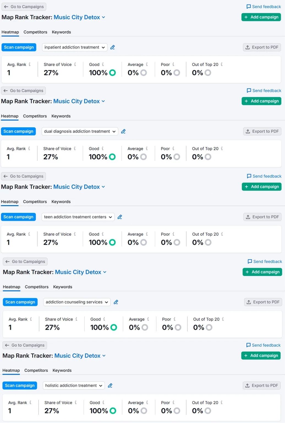Click green Good ring in the topmost stats panel

pos(112,73)
